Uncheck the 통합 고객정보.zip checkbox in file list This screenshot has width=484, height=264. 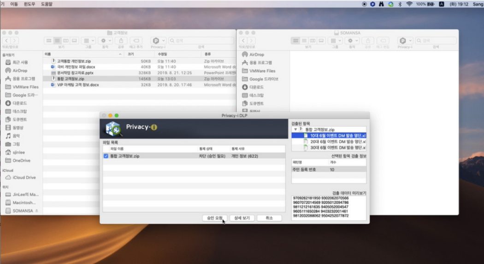tap(106, 156)
